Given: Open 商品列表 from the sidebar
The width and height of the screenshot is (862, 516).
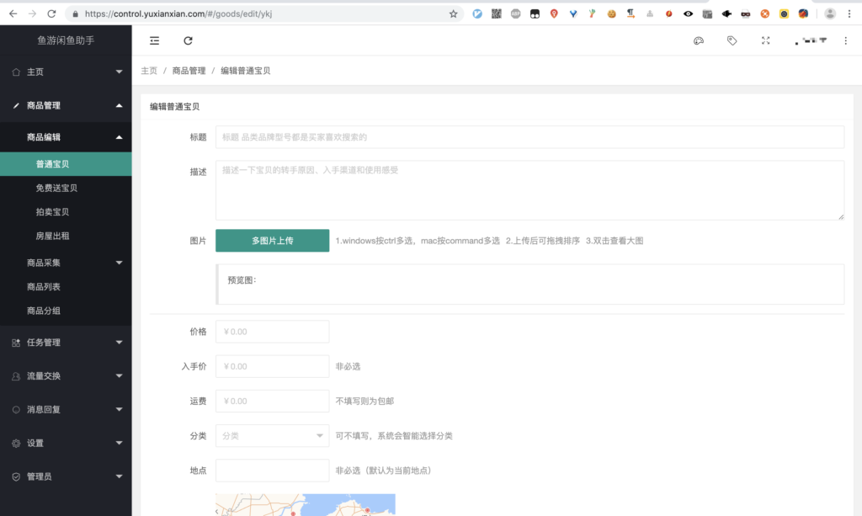Looking at the screenshot, I should (x=44, y=287).
